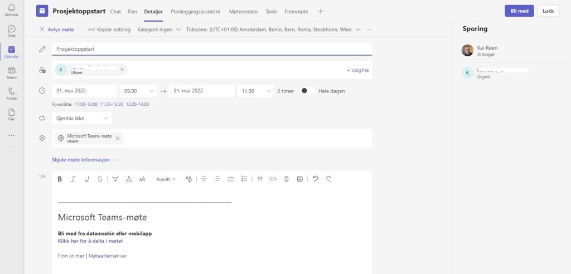The height and width of the screenshot is (274, 571).
Task: Open the Møtealternativer link
Action: (x=108, y=256)
